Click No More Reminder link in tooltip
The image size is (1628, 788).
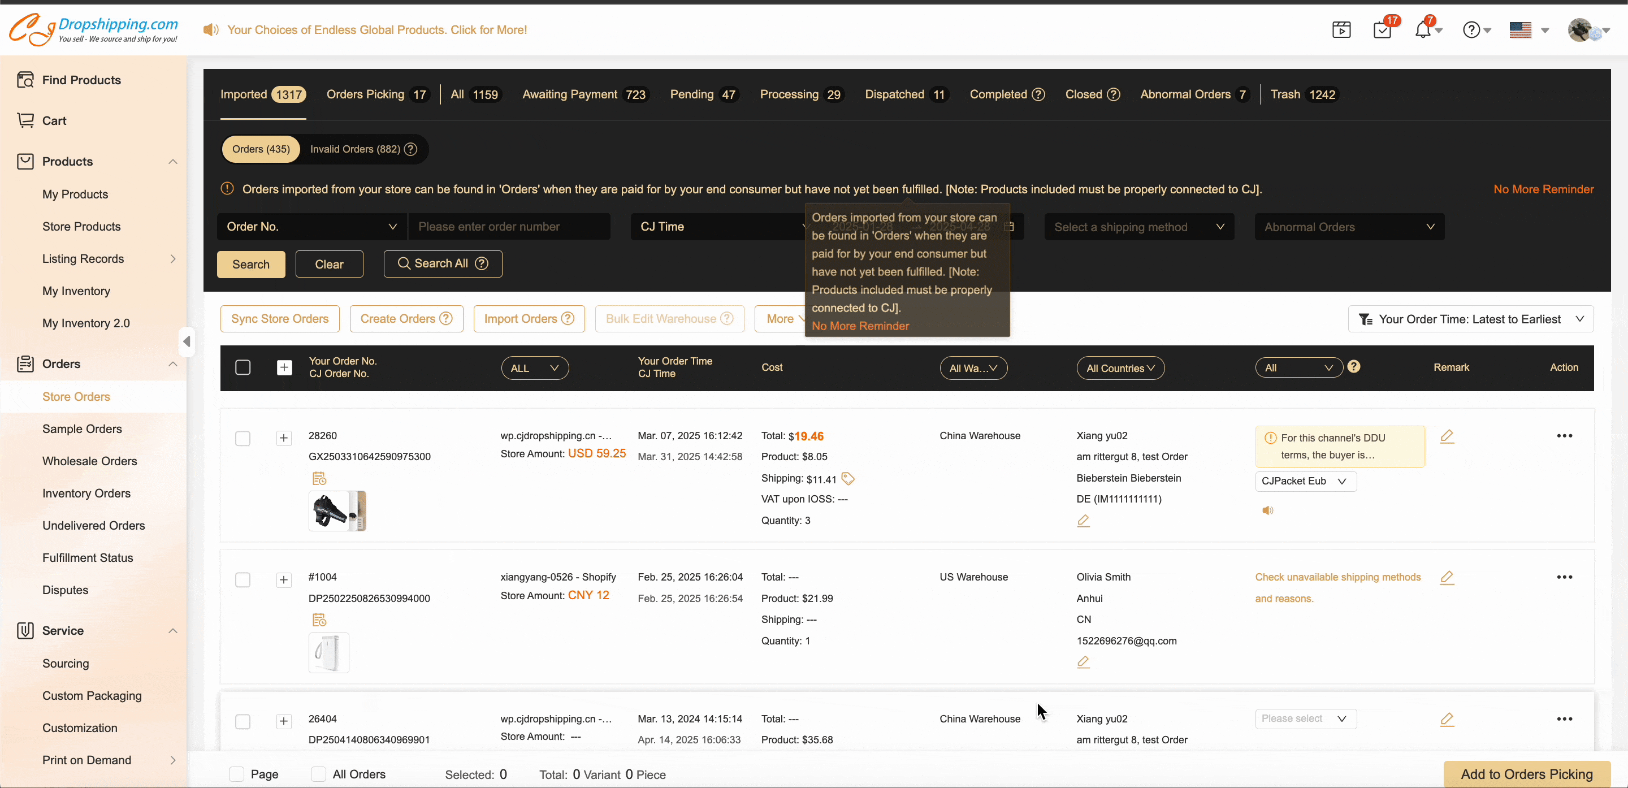point(860,326)
